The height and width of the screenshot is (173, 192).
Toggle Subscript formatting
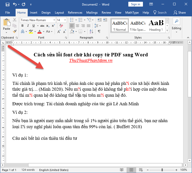48,26
